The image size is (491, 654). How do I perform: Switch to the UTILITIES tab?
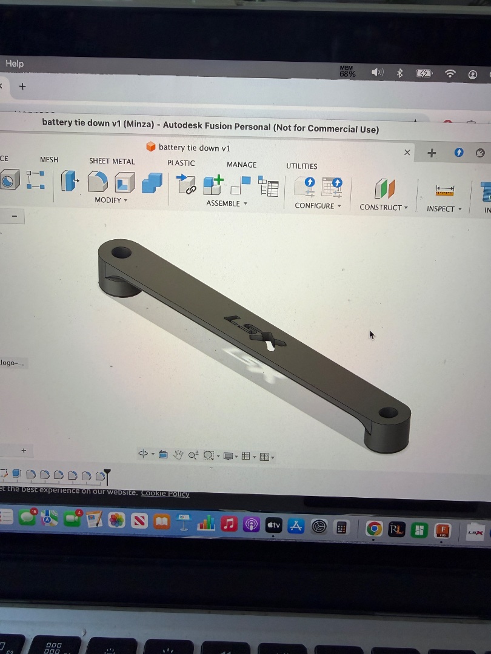301,166
